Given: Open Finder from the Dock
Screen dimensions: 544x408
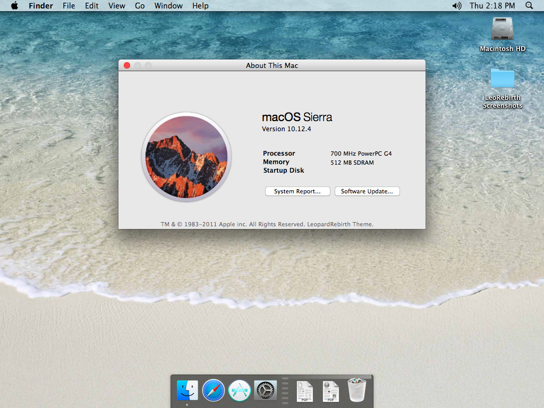Looking at the screenshot, I should pyautogui.click(x=188, y=390).
